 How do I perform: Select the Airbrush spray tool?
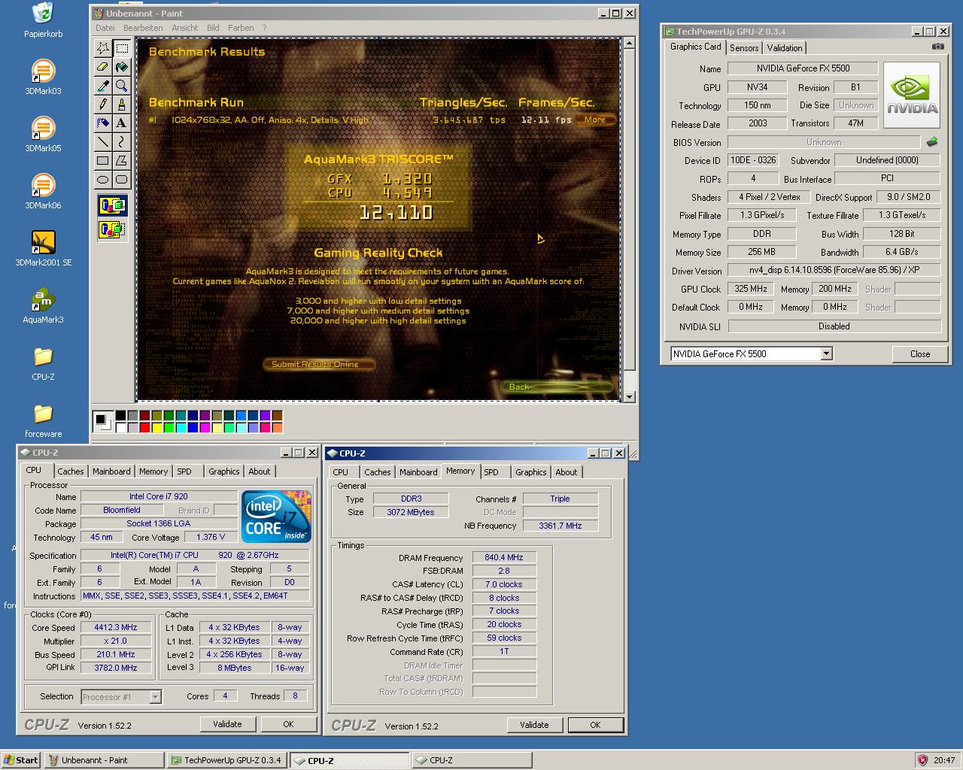click(x=103, y=123)
